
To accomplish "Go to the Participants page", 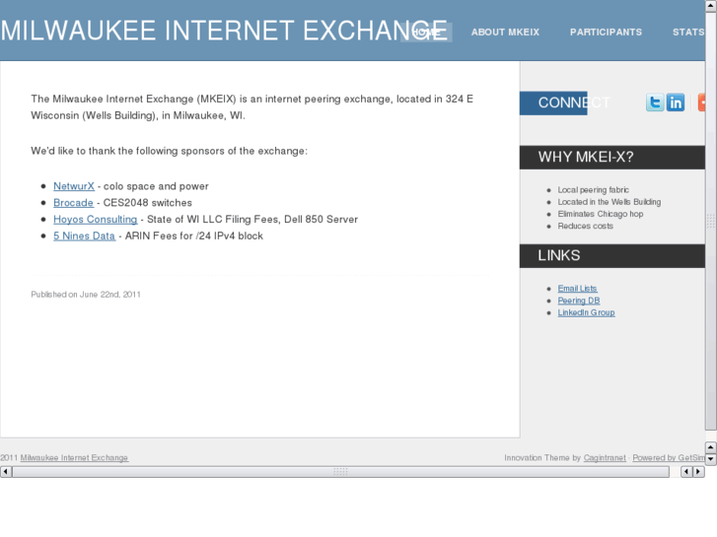I will [606, 33].
